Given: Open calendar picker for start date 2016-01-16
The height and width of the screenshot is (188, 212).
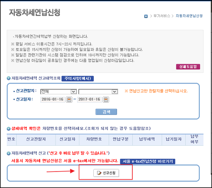Looking at the screenshot, I should pos(69,100).
